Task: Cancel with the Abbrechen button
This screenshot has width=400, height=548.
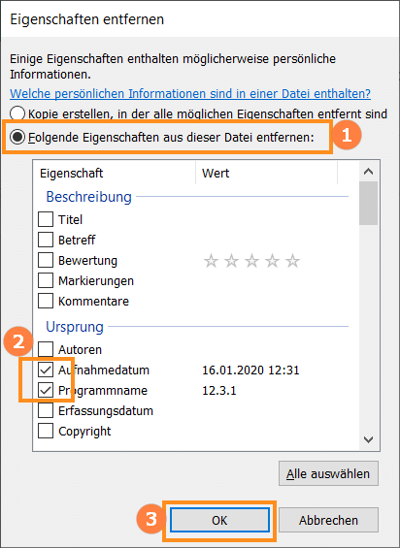Action: pos(328,521)
